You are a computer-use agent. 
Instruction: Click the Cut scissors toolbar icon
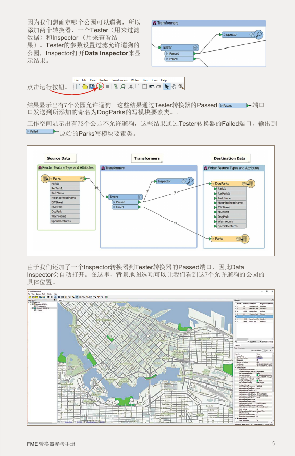pyautogui.click(x=131, y=86)
